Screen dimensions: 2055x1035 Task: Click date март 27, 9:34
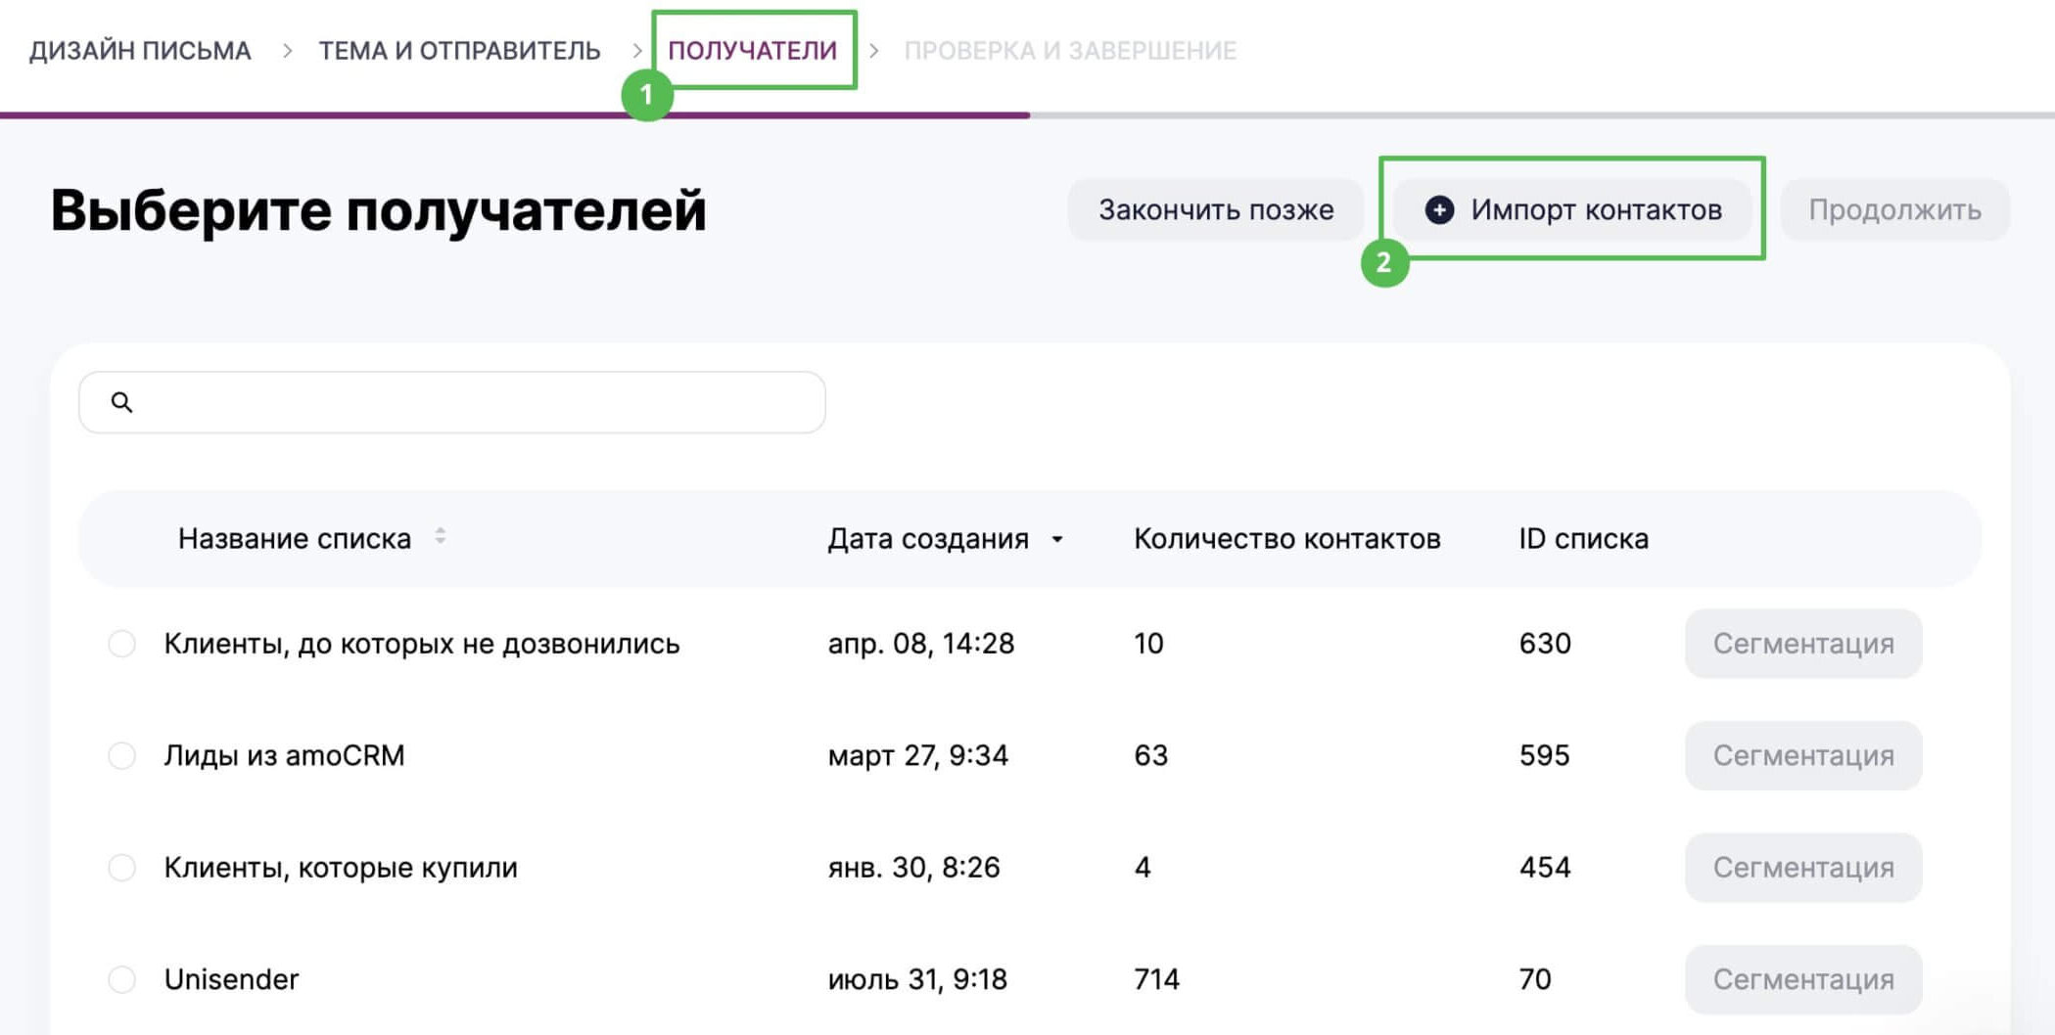918,755
